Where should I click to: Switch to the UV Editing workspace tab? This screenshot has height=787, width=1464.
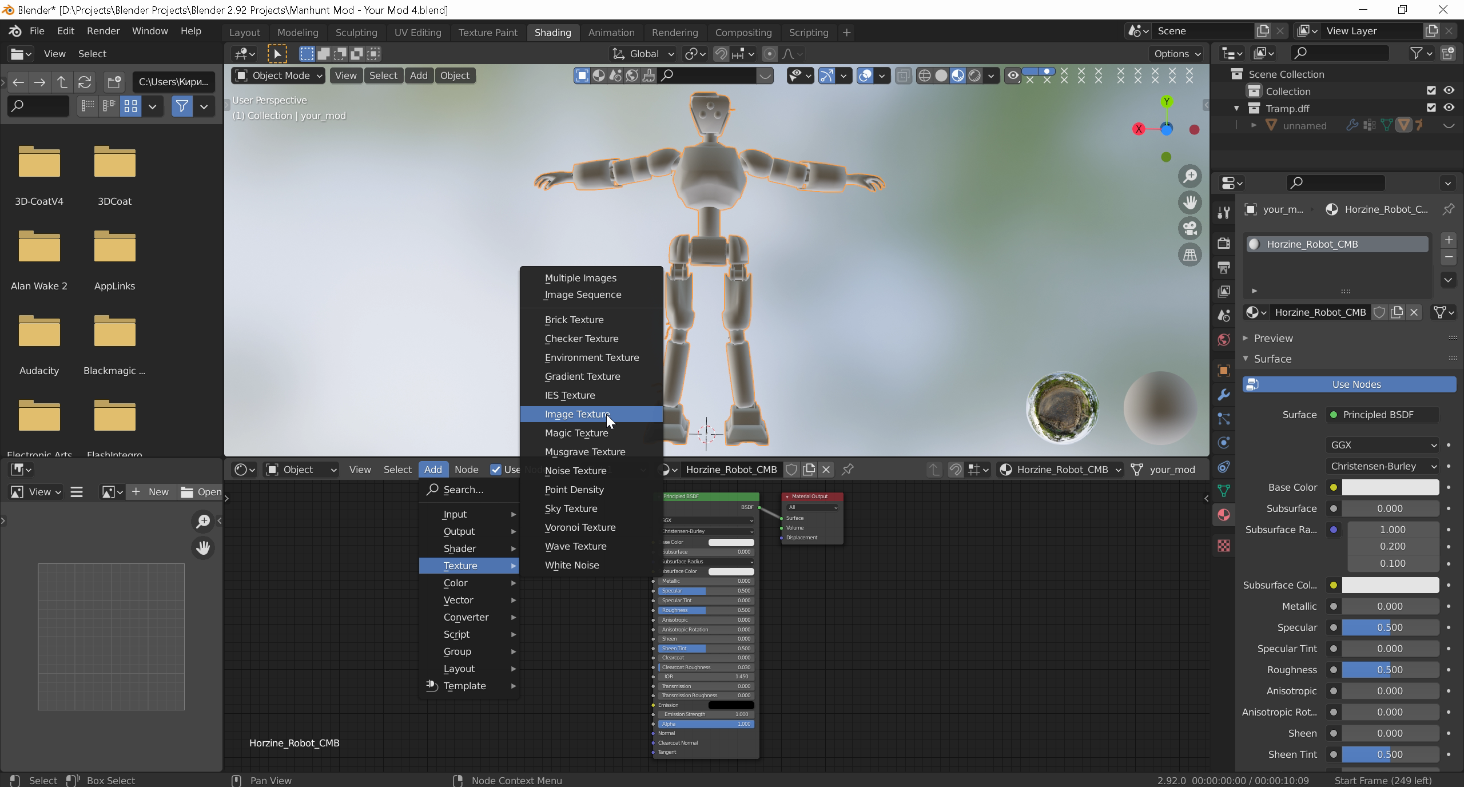tap(417, 33)
